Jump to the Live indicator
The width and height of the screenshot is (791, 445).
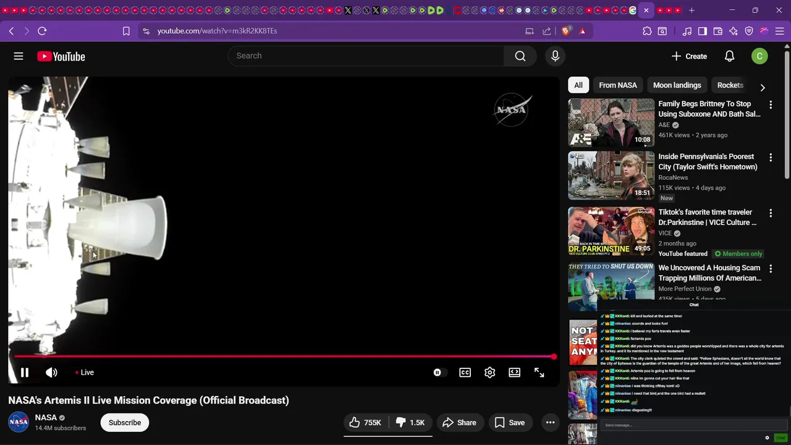pos(85,372)
